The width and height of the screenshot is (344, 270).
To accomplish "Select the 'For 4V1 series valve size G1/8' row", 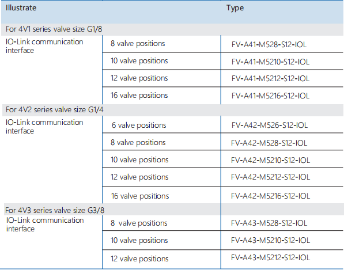I will coord(172,29).
